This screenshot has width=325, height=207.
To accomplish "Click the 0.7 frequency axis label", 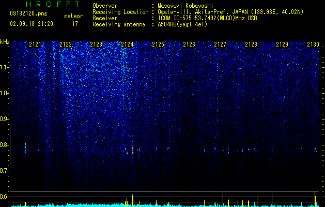I will [5, 171].
